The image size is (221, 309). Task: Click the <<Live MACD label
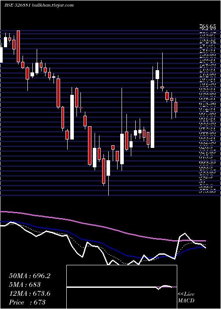[x=186, y=298]
